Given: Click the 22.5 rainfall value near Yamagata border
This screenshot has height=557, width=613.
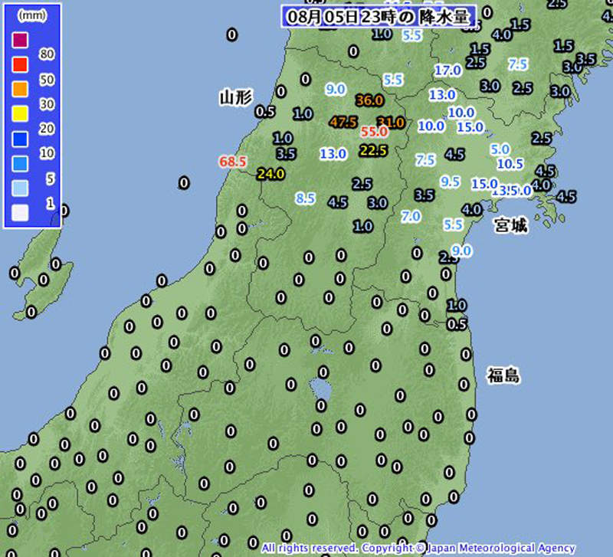Looking at the screenshot, I should 372,151.
